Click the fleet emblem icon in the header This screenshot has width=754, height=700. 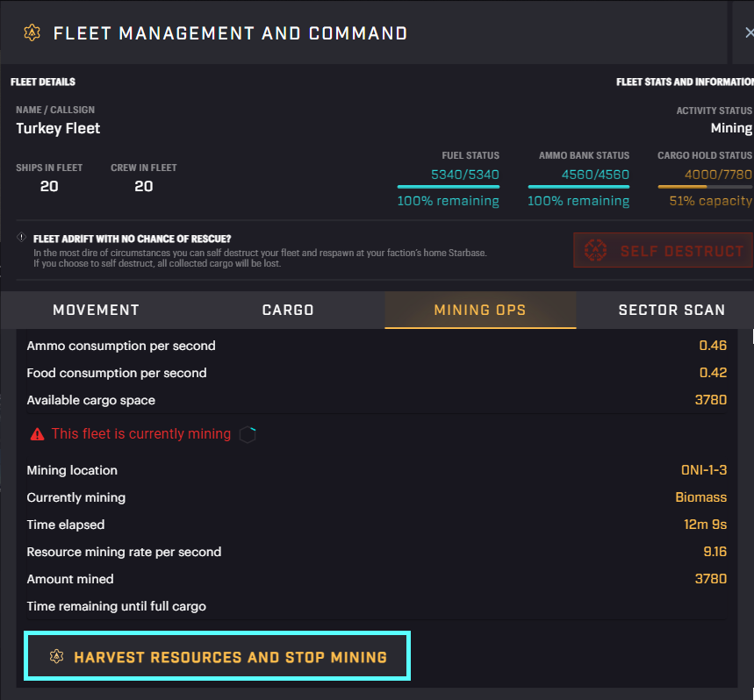[x=32, y=33]
